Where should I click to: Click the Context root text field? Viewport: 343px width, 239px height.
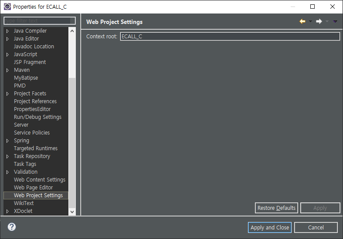pos(230,37)
